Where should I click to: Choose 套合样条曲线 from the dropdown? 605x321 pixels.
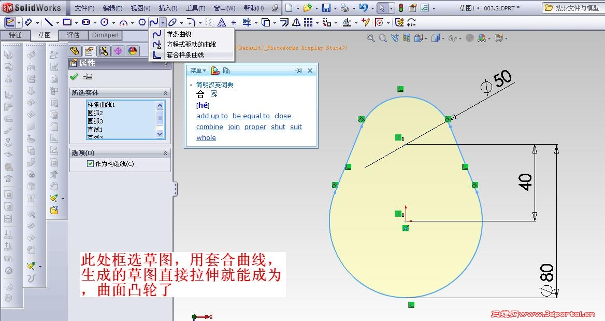point(192,55)
